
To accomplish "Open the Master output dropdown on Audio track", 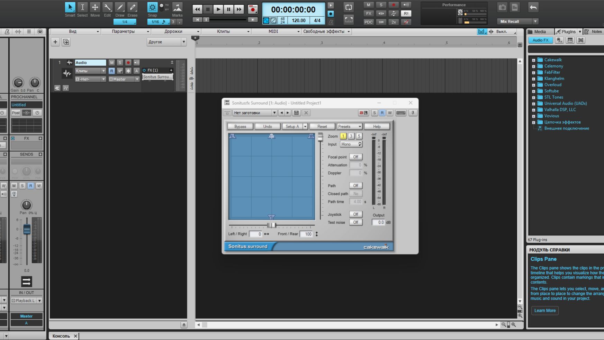I will click(124, 79).
